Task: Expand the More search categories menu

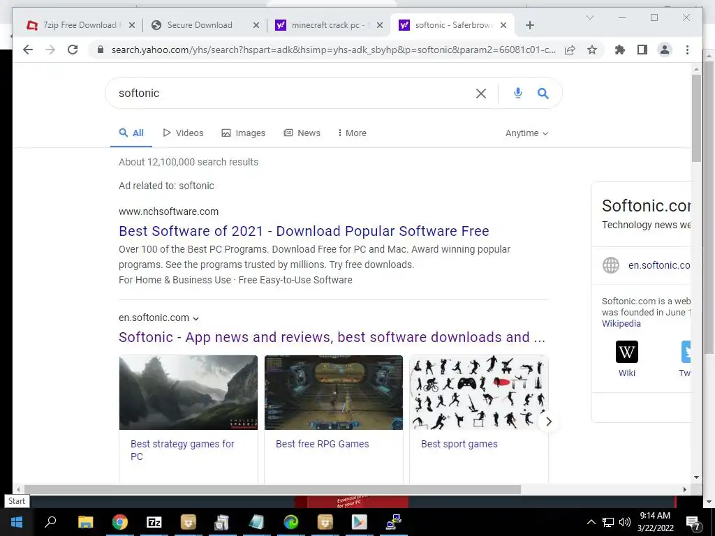Action: [x=352, y=133]
